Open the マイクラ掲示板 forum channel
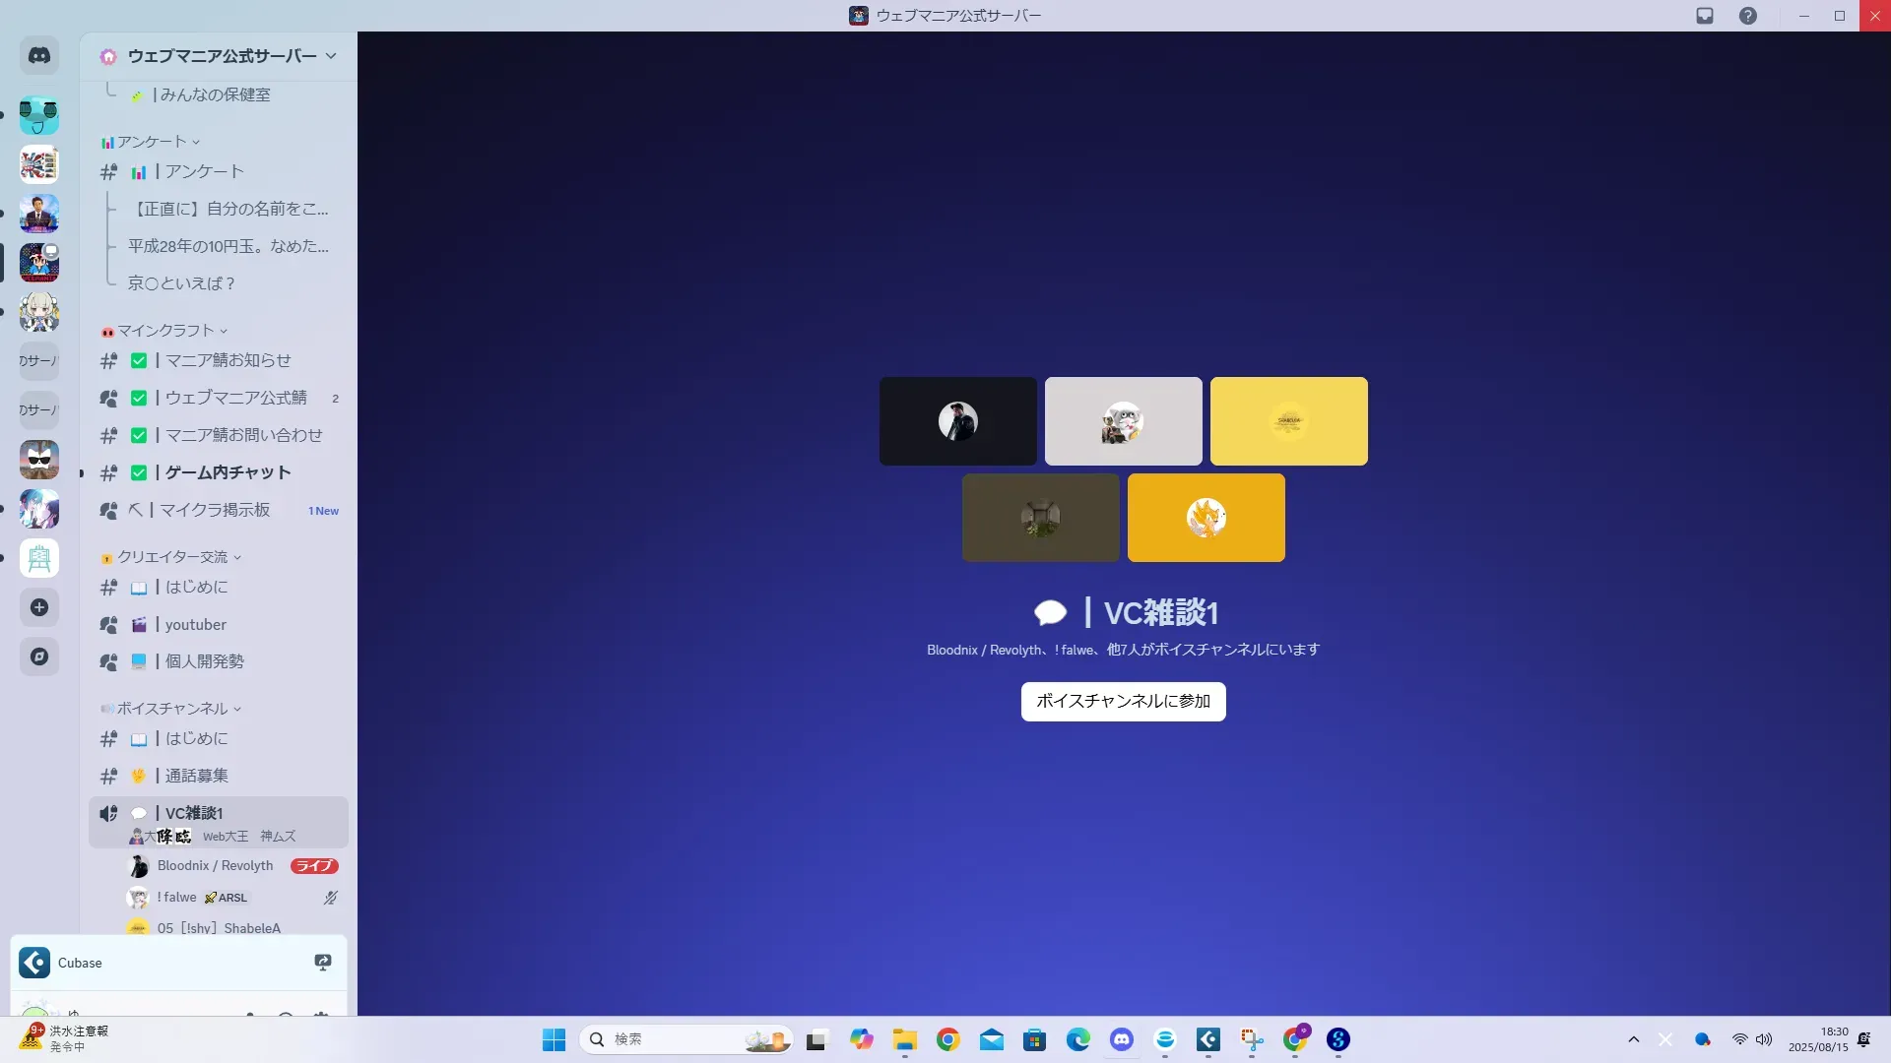The width and height of the screenshot is (1891, 1063). (215, 510)
